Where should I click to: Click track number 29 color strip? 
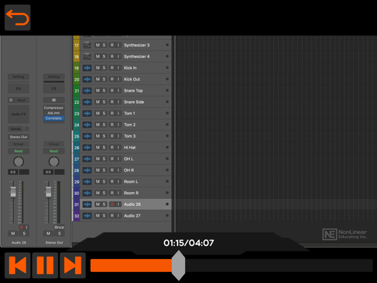[x=76, y=182]
